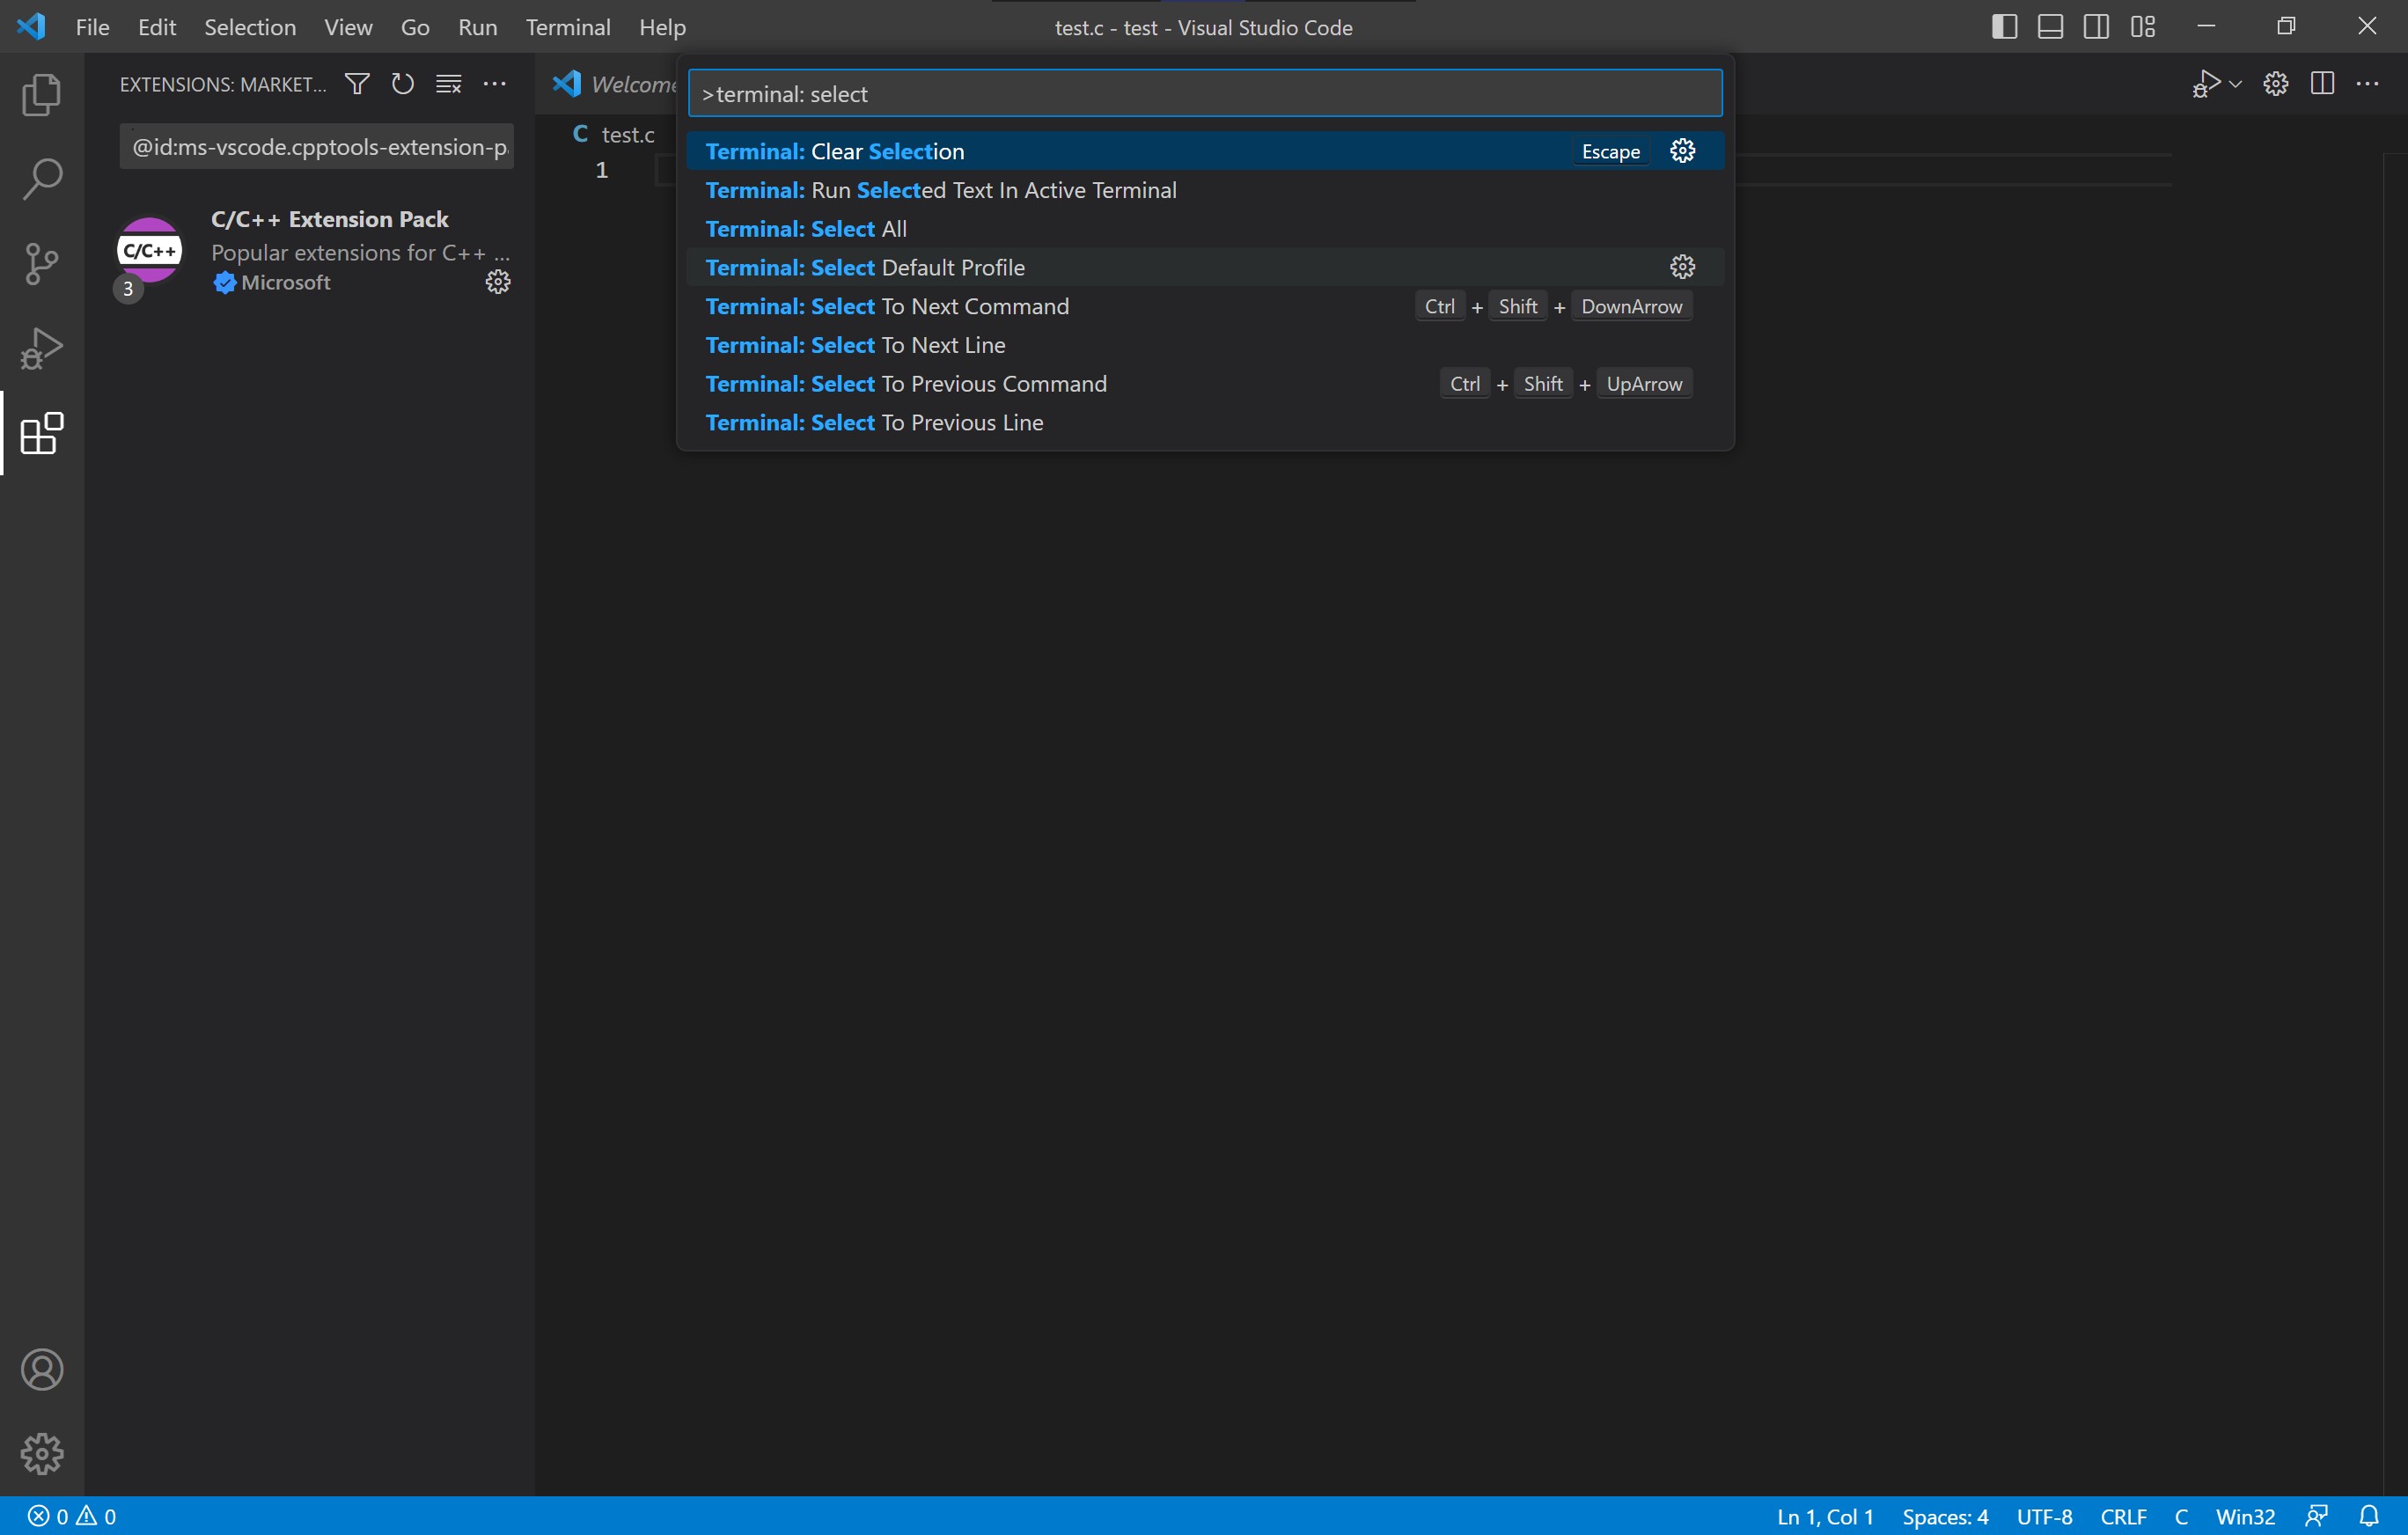The image size is (2408, 1535).
Task: Open the Go menu
Action: pyautogui.click(x=415, y=27)
